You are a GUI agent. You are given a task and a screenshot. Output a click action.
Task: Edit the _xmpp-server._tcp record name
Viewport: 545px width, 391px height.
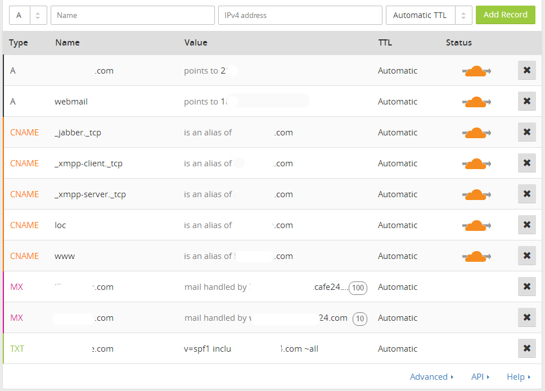point(90,194)
